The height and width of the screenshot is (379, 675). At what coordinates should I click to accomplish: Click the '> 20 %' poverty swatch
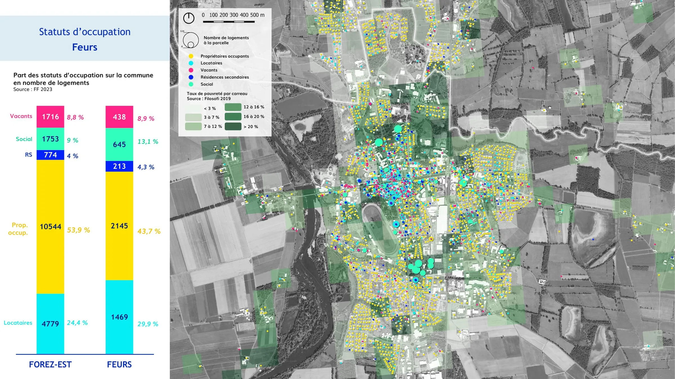pos(233,127)
